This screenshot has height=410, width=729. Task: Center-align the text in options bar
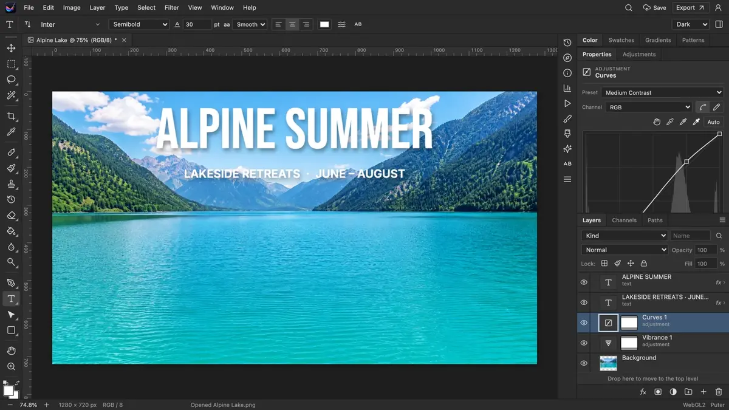click(x=292, y=24)
